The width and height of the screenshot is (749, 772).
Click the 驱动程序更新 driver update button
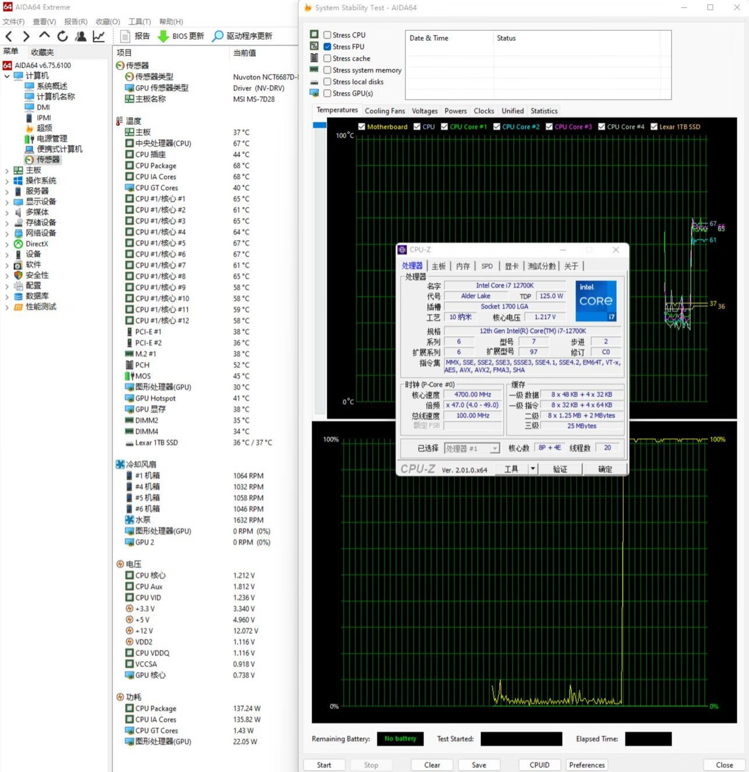[242, 36]
